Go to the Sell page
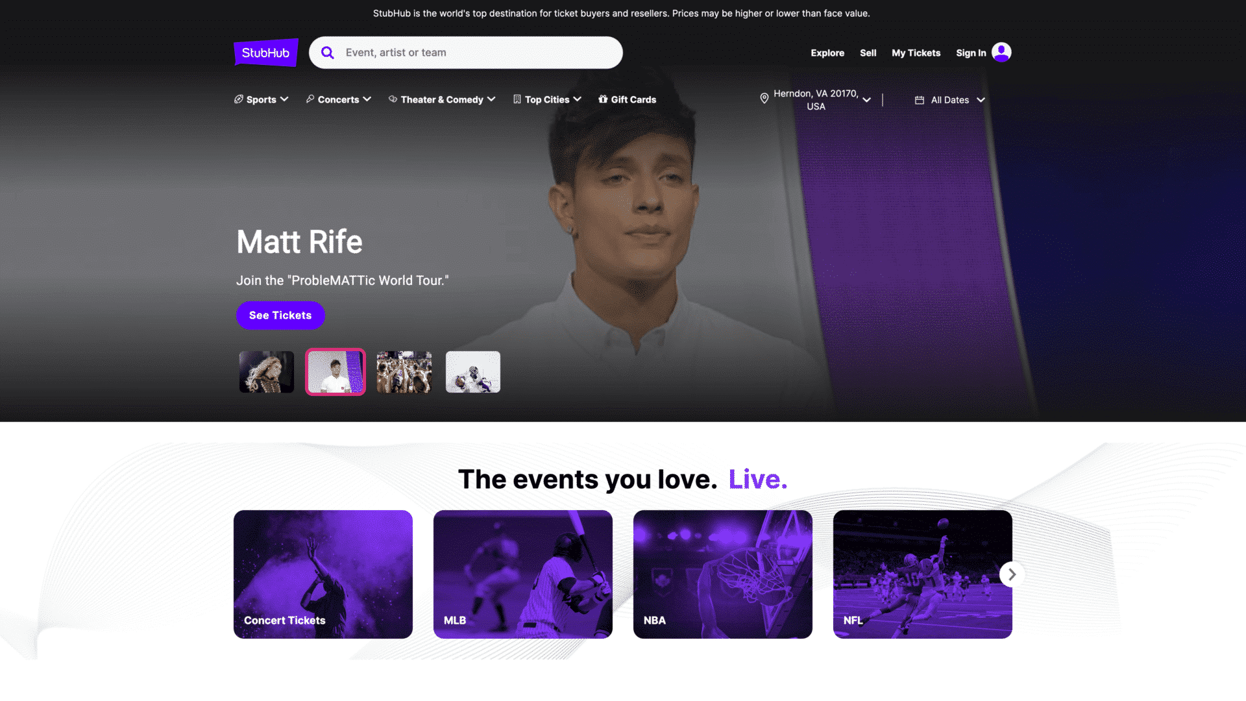1246x701 pixels. click(868, 53)
